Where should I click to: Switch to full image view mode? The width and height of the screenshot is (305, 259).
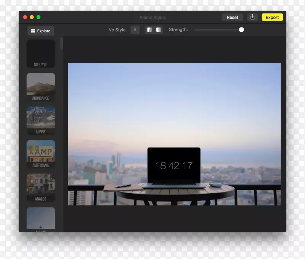(x=158, y=30)
